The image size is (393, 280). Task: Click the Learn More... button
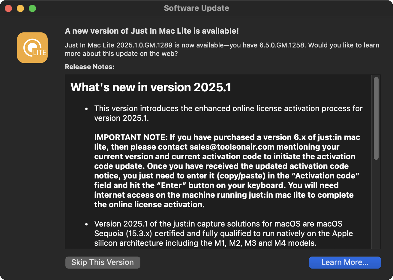345,262
